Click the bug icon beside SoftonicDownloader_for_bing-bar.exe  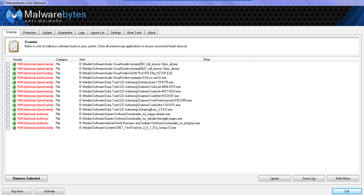14,123
